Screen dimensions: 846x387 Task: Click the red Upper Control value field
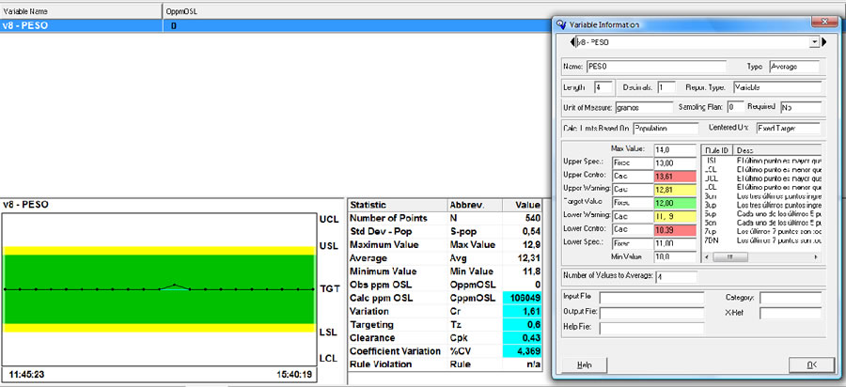click(673, 177)
